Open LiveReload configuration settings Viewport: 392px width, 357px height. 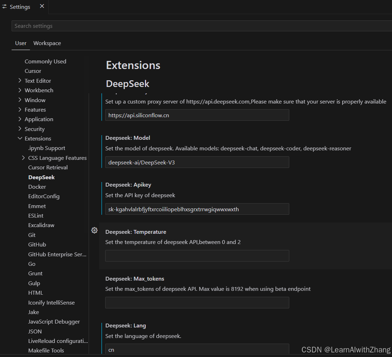(58, 341)
